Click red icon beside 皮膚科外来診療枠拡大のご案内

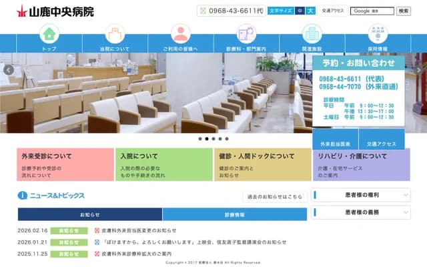(97, 254)
